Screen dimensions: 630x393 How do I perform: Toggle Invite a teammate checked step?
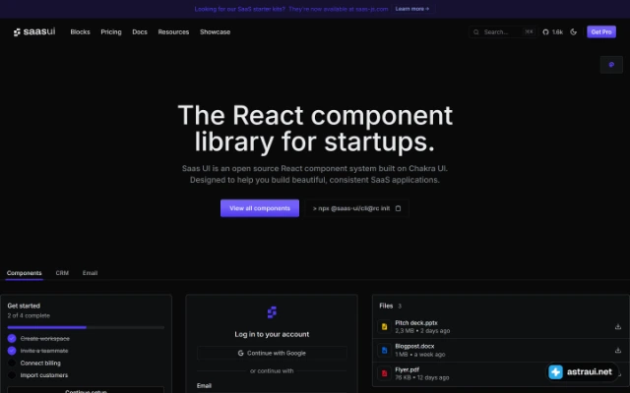point(12,351)
